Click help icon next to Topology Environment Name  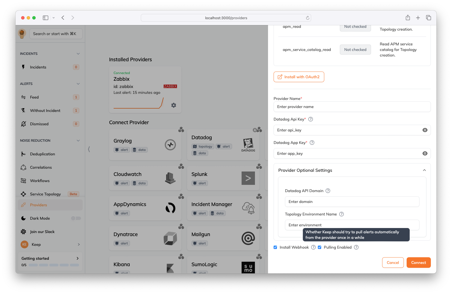point(342,214)
